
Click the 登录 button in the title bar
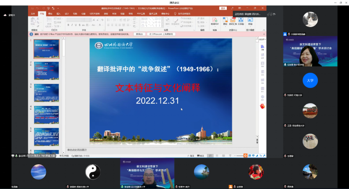click(223, 8)
